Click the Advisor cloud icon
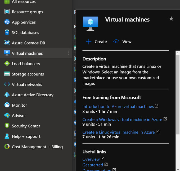 click(7, 115)
